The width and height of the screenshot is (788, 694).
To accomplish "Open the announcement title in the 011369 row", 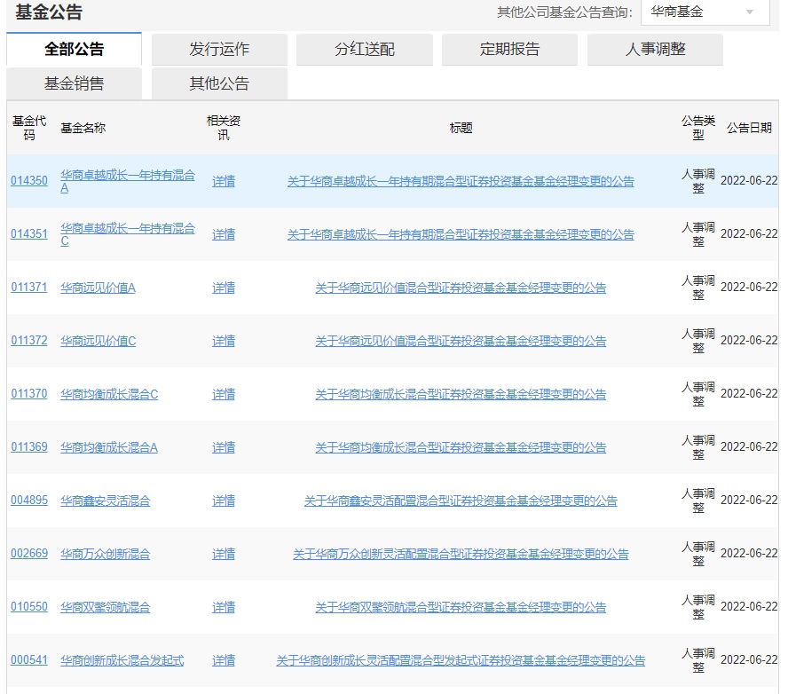I will (461, 448).
